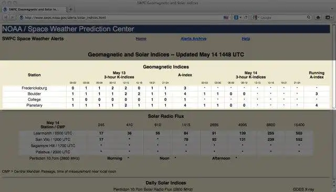Click the Geomagnetic Indices section heading

coord(166,67)
